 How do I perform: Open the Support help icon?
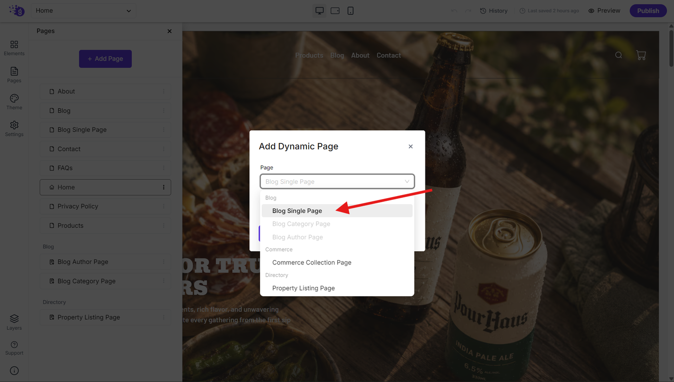pyautogui.click(x=14, y=348)
